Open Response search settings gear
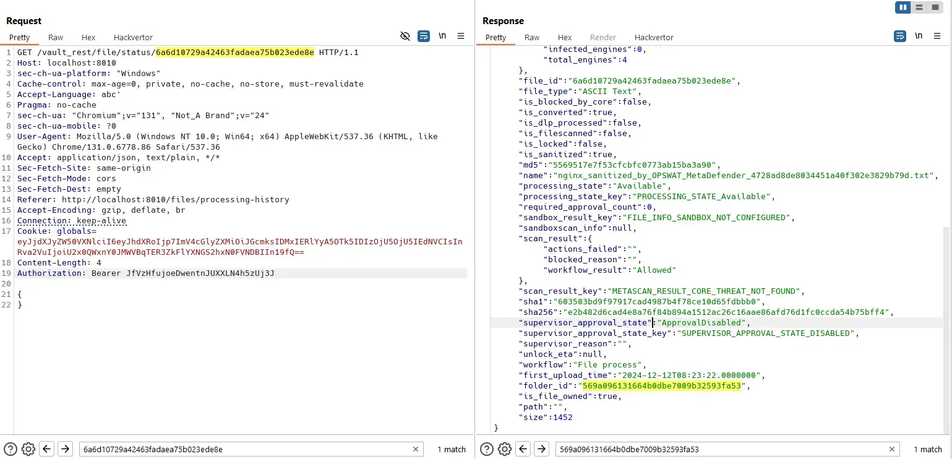 click(505, 449)
